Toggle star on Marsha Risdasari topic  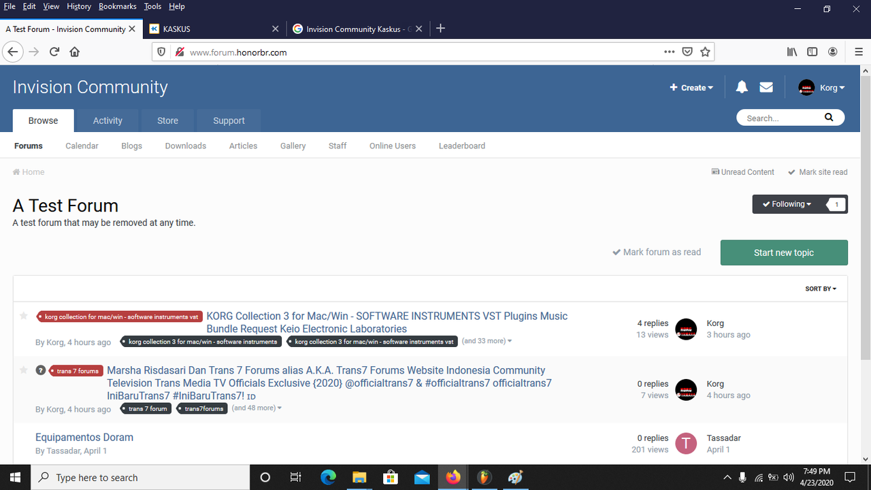click(x=24, y=370)
